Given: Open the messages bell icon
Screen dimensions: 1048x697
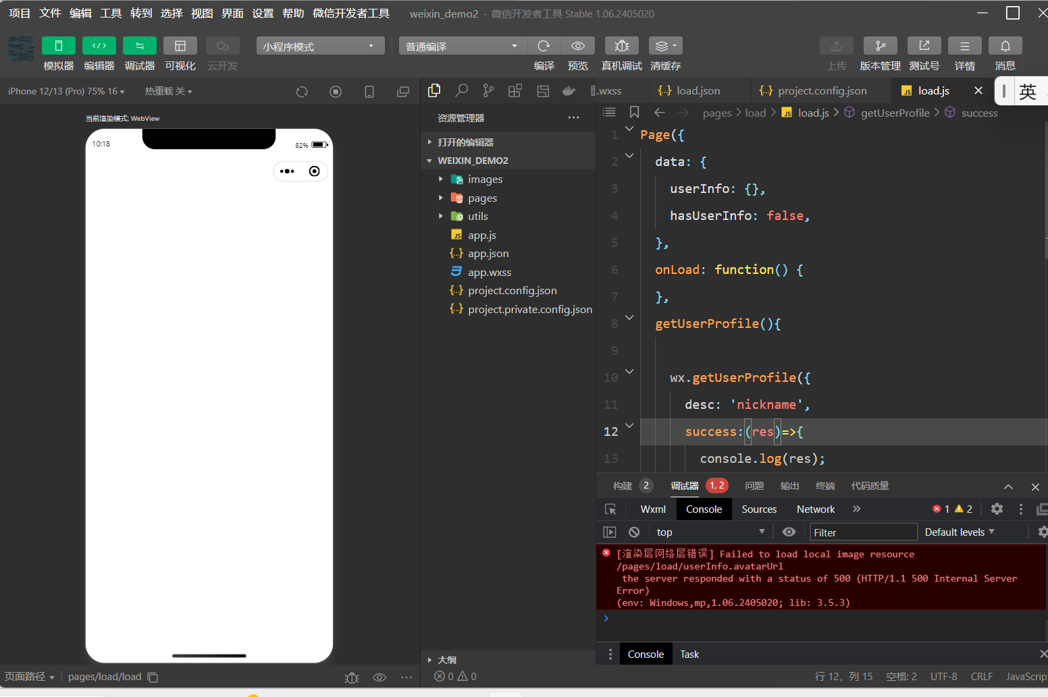Looking at the screenshot, I should 1005,46.
